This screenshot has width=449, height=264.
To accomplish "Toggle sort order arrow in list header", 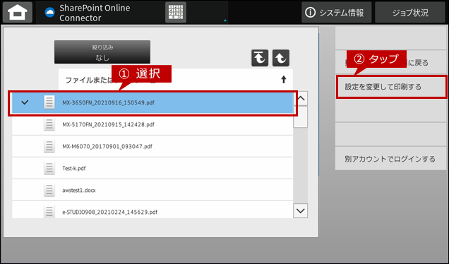I will [x=284, y=79].
